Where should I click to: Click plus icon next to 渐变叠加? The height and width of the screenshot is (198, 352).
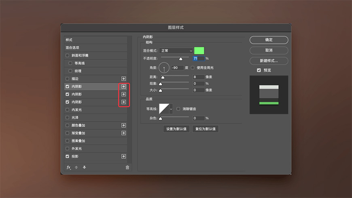pyautogui.click(x=123, y=133)
